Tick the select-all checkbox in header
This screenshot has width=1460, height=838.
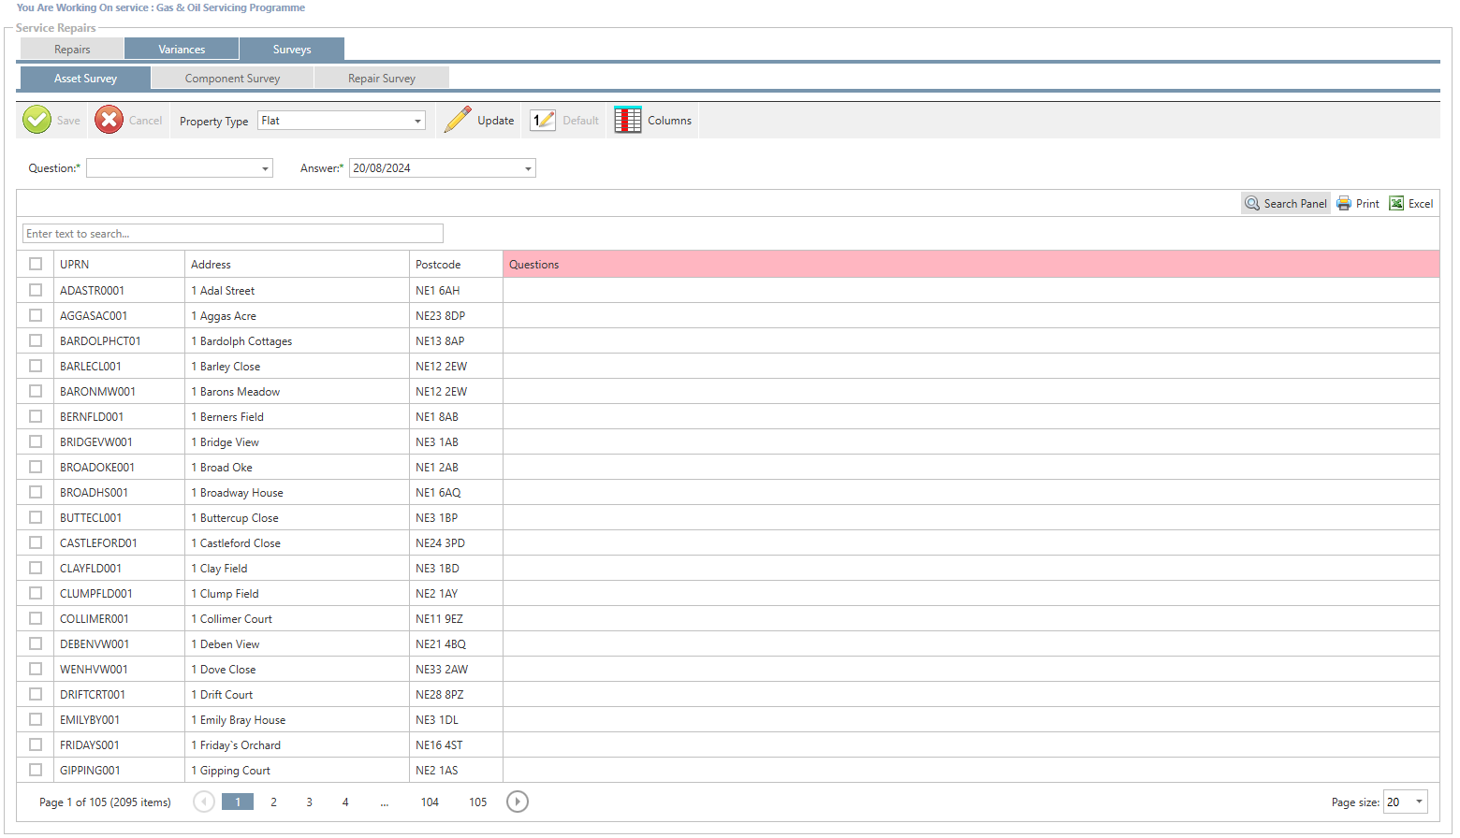tap(36, 265)
